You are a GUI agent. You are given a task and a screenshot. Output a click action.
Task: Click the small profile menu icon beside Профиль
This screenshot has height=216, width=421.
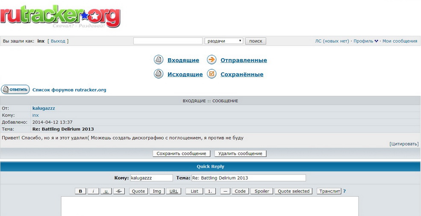pos(377,41)
